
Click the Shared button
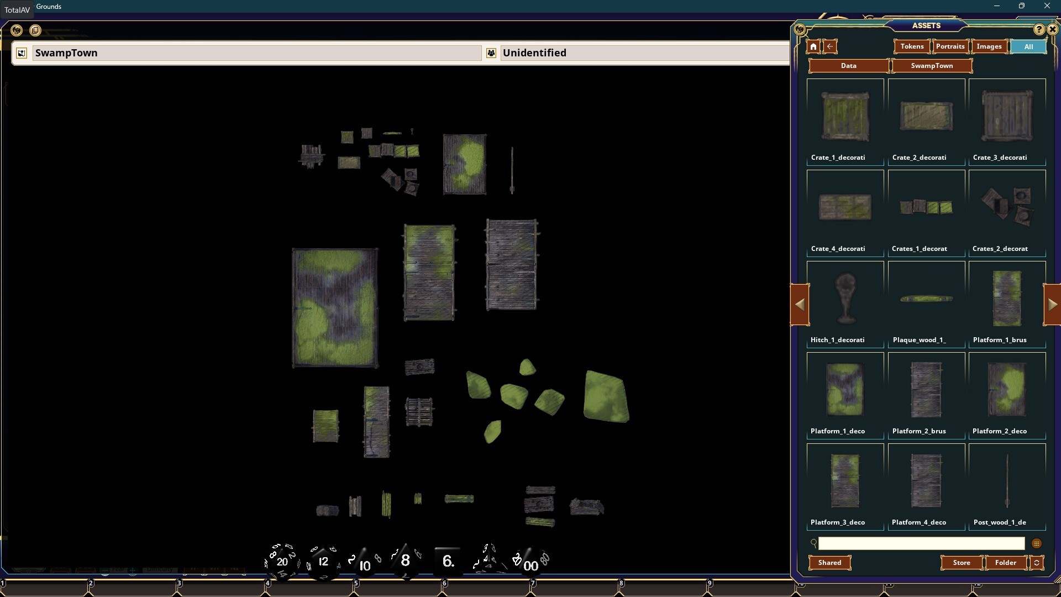[829, 563]
